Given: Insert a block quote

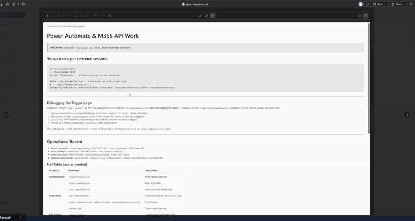Looking at the screenshot, I should point(96,16).
